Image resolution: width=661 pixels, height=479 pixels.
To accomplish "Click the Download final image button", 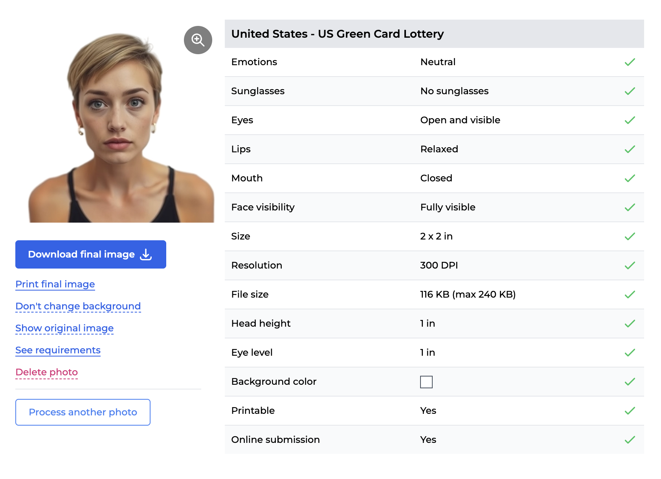I will (91, 254).
